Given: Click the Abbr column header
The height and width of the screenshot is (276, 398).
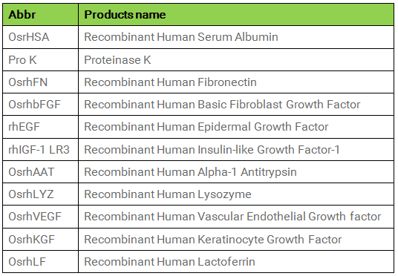Looking at the screenshot, I should (x=41, y=14).
